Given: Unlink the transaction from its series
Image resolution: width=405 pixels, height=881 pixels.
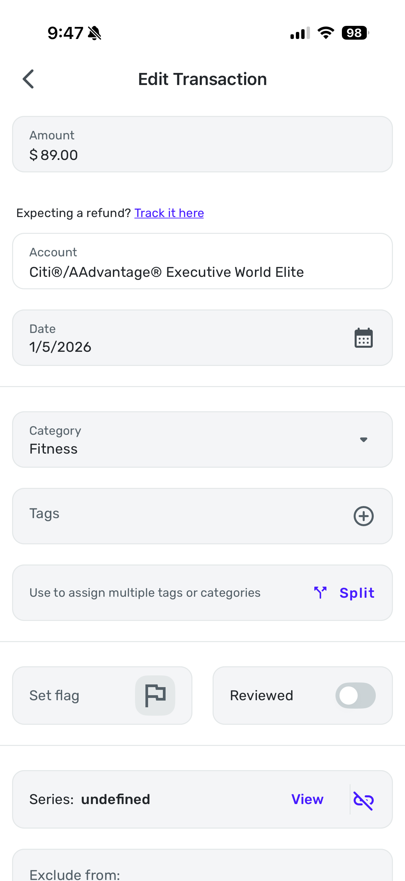Looking at the screenshot, I should (363, 800).
